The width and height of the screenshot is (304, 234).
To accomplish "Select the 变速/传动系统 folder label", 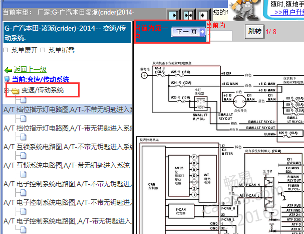I will [43, 90].
